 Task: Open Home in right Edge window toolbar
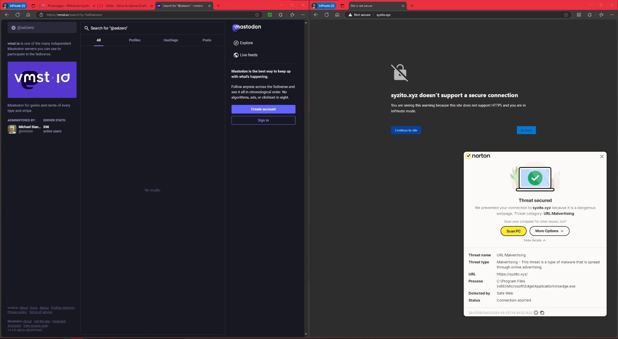[x=337, y=15]
